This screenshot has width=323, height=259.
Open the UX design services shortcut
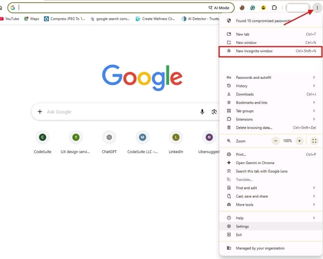75,142
